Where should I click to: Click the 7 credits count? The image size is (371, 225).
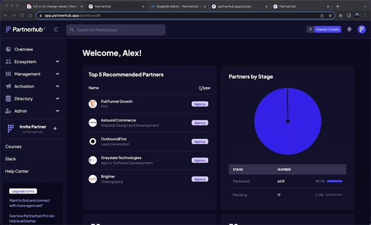(310, 29)
